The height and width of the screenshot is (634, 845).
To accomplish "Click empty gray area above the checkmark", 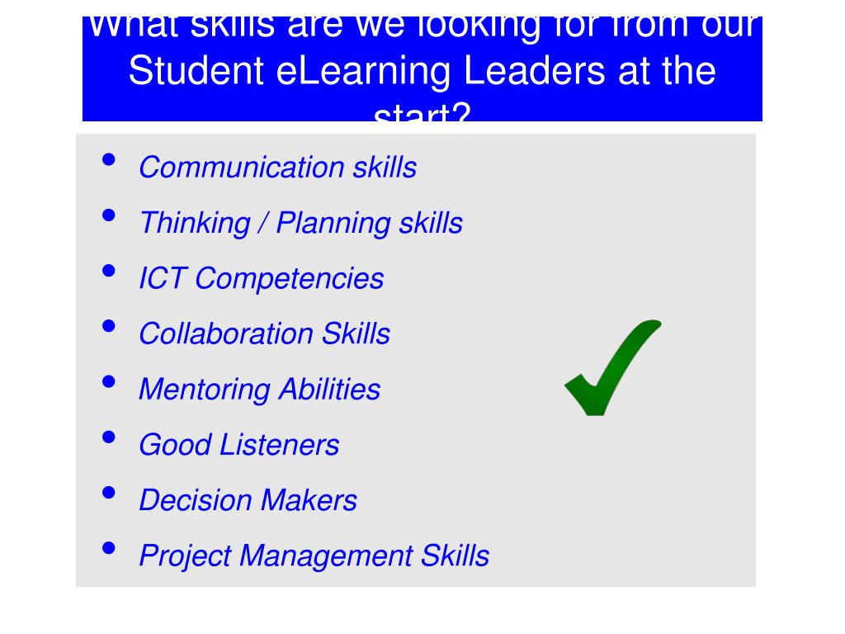I will click(x=613, y=226).
